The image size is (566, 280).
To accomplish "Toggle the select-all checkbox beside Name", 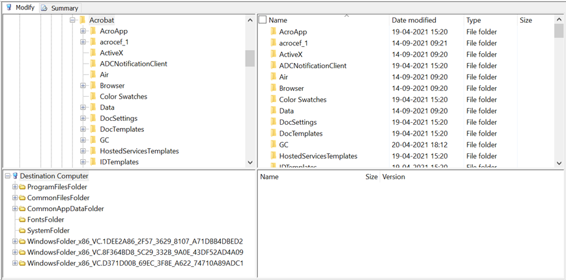I will [262, 19].
